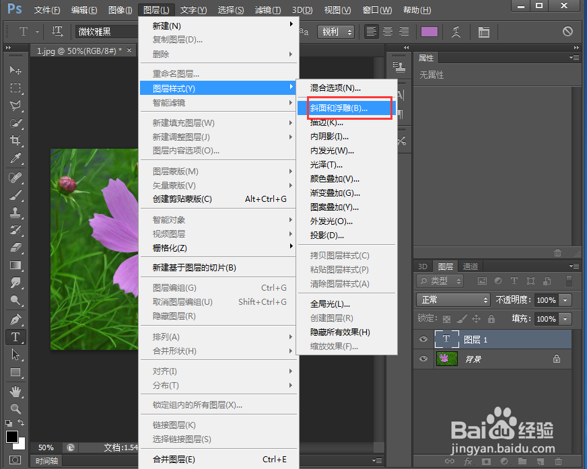The height and width of the screenshot is (469, 587).
Task: Toggle the Character and Paragraph panels icon
Action: (484, 32)
